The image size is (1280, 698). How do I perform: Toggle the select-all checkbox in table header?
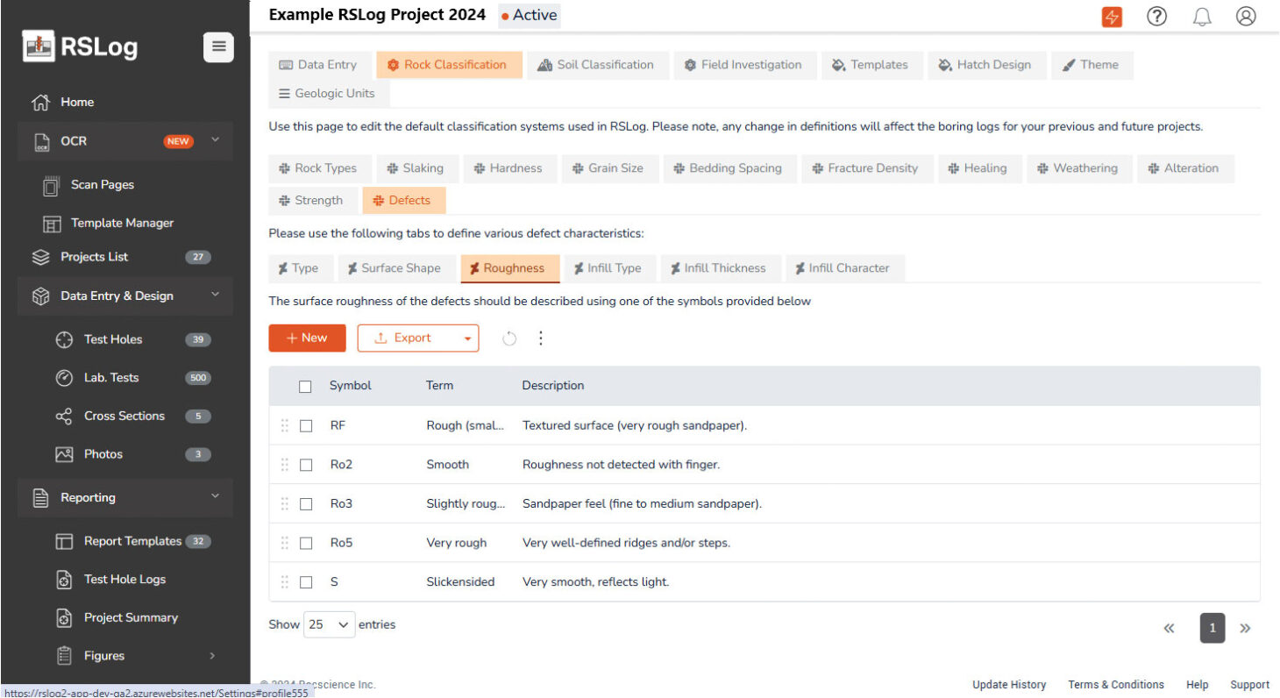tap(305, 387)
